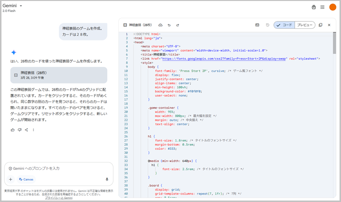The height and width of the screenshot is (202, 341).
Task: Open the プライバシーと Gemini link
Action: pos(59,198)
